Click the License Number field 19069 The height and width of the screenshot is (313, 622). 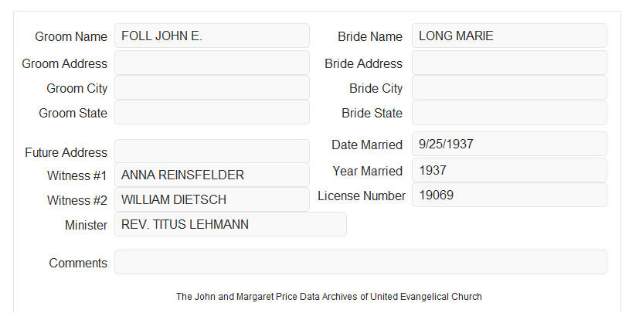(x=509, y=195)
